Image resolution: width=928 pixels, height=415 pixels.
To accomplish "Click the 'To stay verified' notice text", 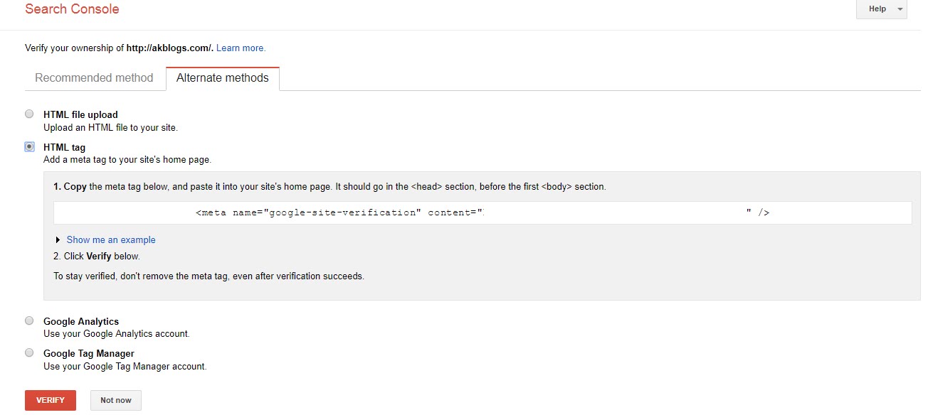I will pyautogui.click(x=209, y=276).
